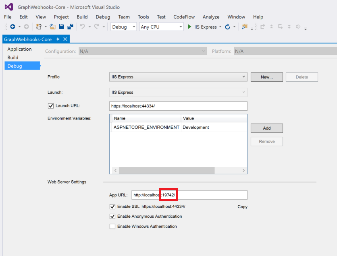Click the App URL text field

click(189, 195)
